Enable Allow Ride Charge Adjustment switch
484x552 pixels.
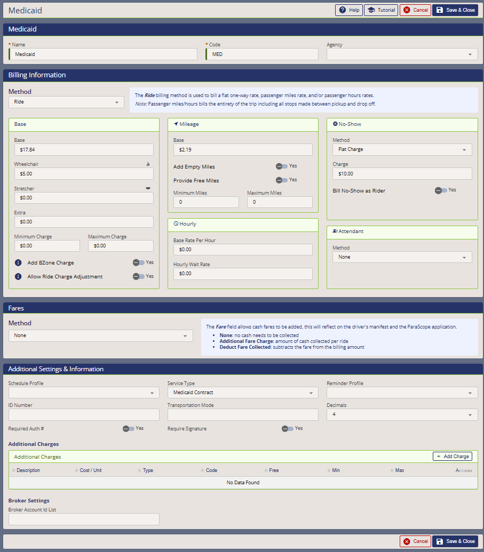138,276
